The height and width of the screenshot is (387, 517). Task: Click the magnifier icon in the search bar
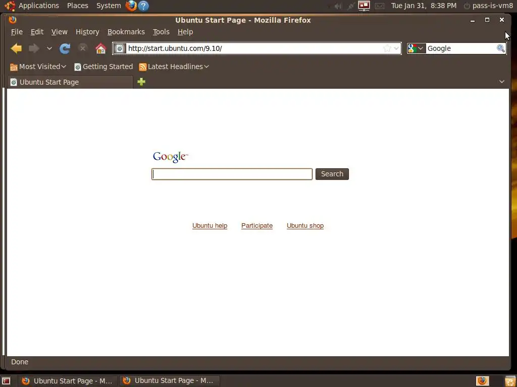point(500,48)
